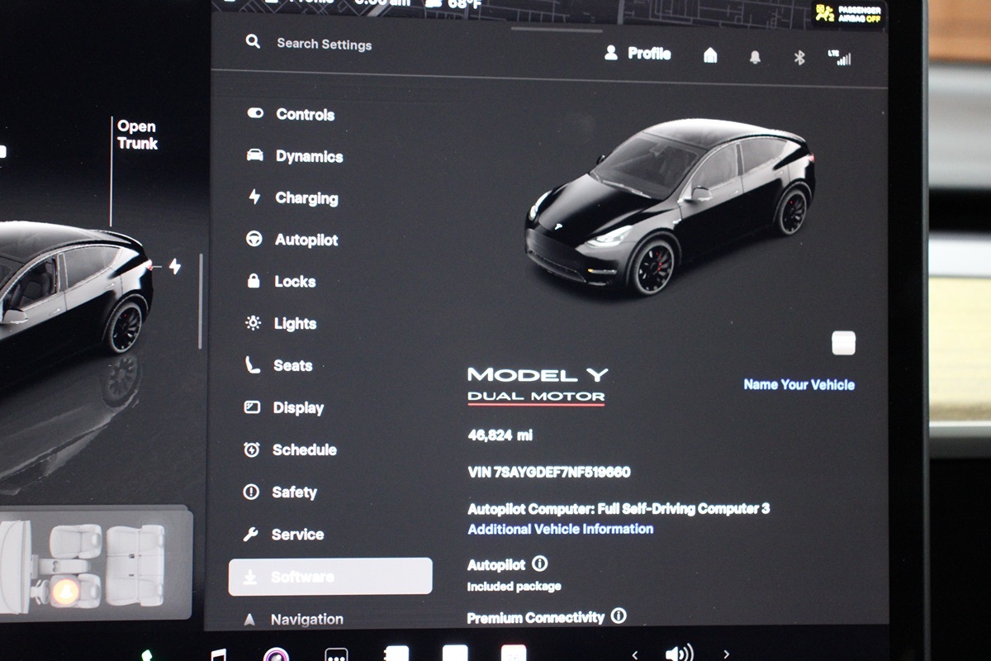This screenshot has width=991, height=661.
Task: Go to Autopilot settings
Action: [306, 240]
